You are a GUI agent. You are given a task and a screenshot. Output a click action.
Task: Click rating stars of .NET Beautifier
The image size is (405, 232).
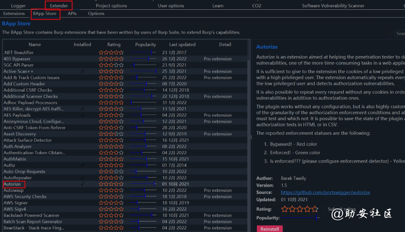point(111,52)
